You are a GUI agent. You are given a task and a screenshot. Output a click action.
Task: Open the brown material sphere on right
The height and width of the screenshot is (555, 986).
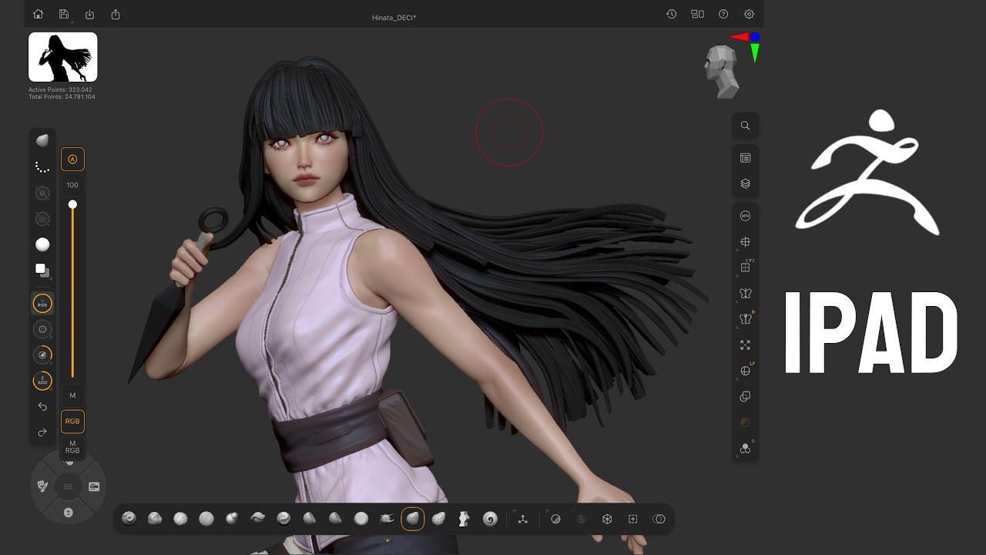pyautogui.click(x=745, y=422)
